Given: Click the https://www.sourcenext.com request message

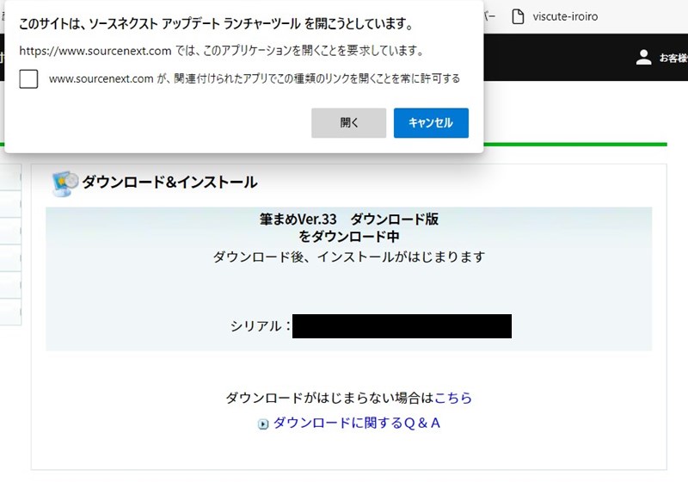Looking at the screenshot, I should point(221,51).
